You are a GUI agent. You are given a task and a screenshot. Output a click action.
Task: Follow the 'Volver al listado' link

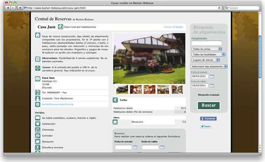(x=173, y=27)
